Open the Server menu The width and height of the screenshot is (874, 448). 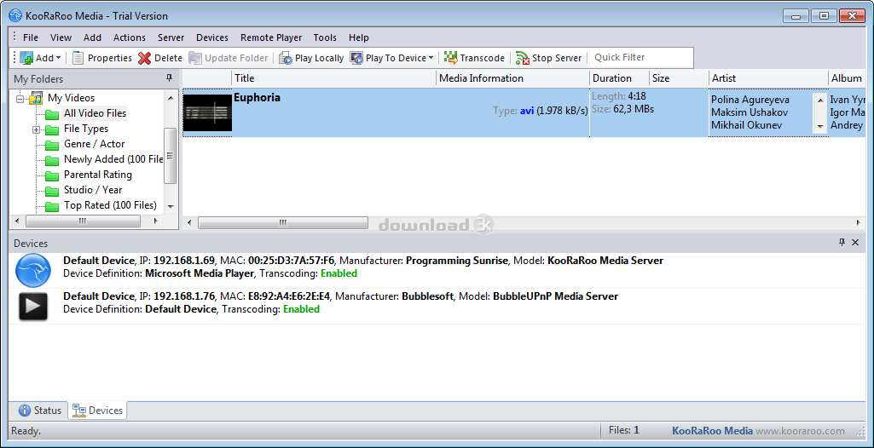(171, 37)
